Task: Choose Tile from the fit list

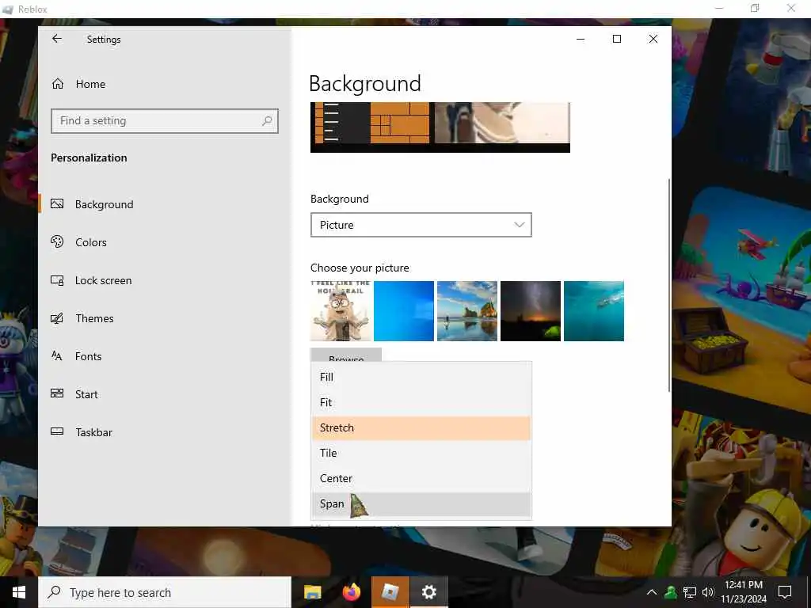Action: click(421, 453)
